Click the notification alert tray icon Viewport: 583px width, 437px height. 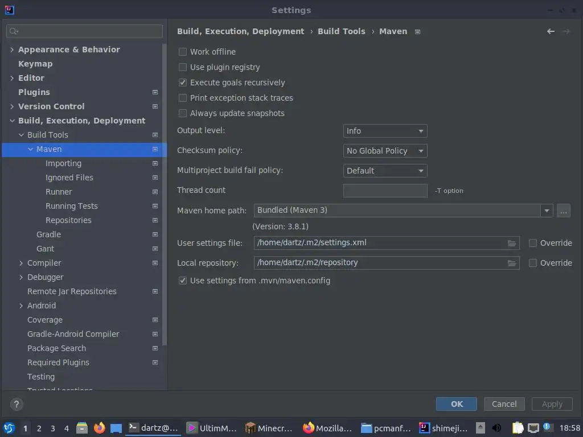pyautogui.click(x=547, y=427)
